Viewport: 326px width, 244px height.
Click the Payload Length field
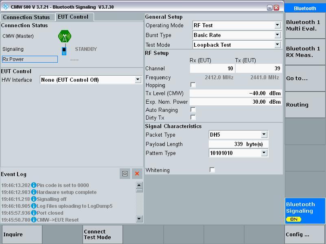[x=238, y=144]
